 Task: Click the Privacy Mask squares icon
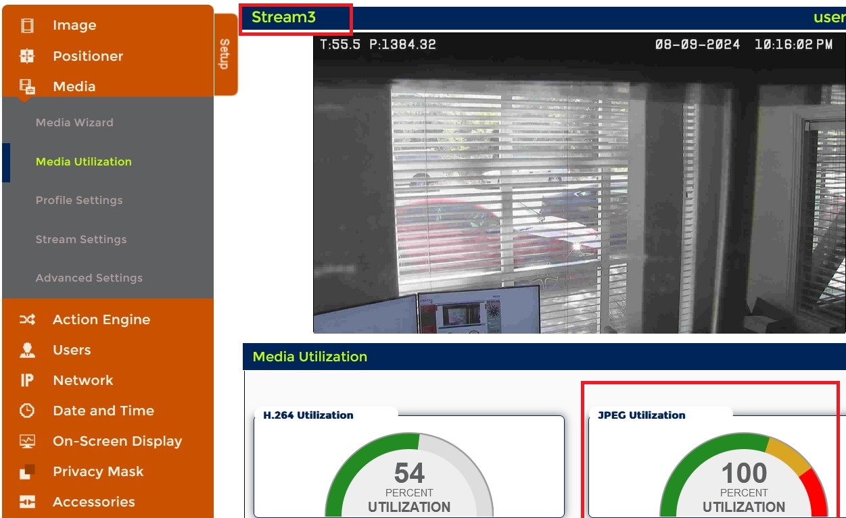[27, 471]
